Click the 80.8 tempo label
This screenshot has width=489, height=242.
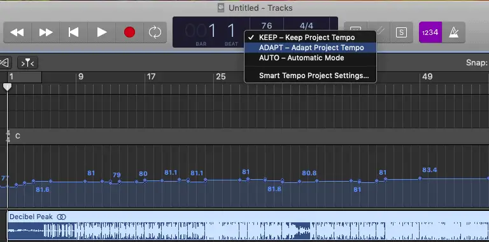coord(309,173)
